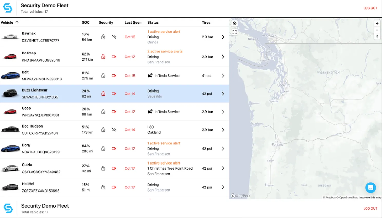
Task: Click VIN KNDJPMAPFJG982546
Action: point(41,60)
